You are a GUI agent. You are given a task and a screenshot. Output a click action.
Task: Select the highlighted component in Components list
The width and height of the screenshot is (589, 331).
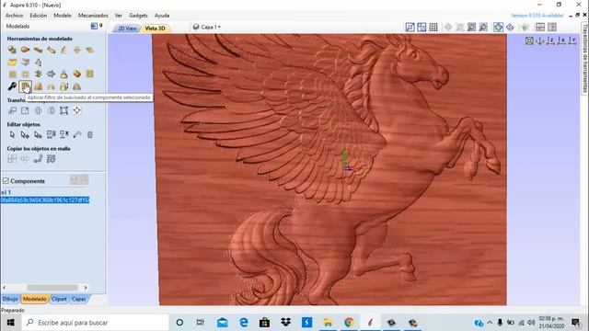click(x=45, y=200)
